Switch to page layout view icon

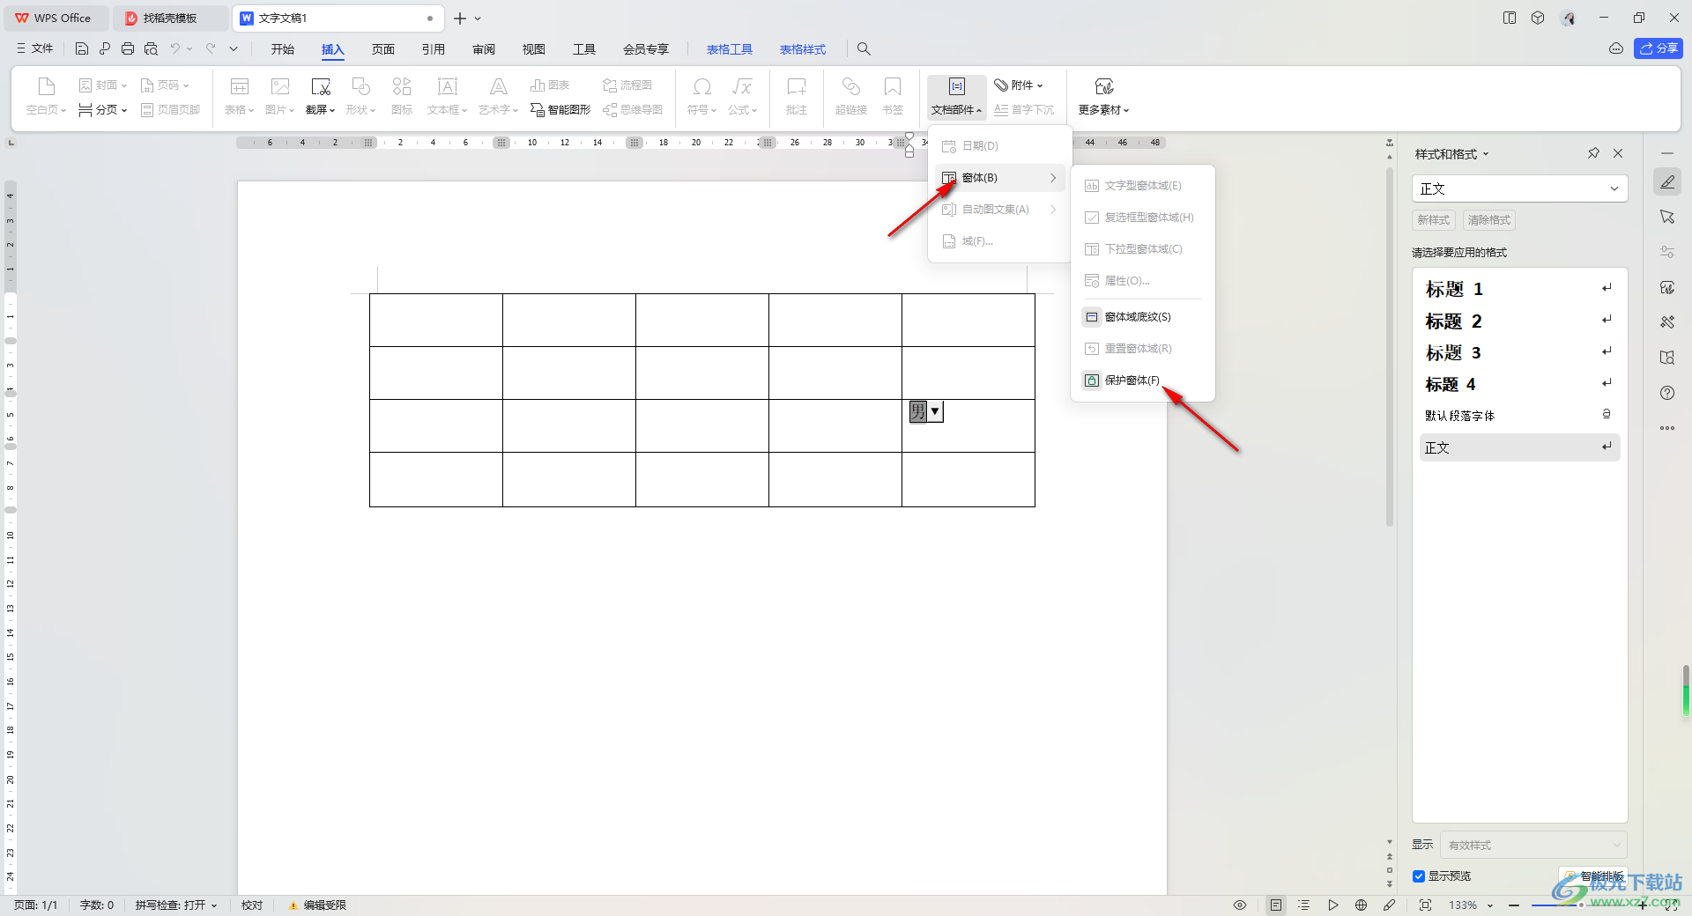(x=1275, y=905)
